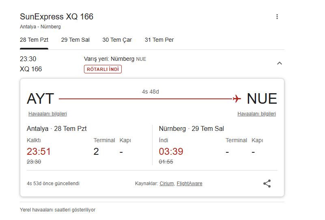Click the NUE airport code
325x220 pixels.
click(x=262, y=98)
